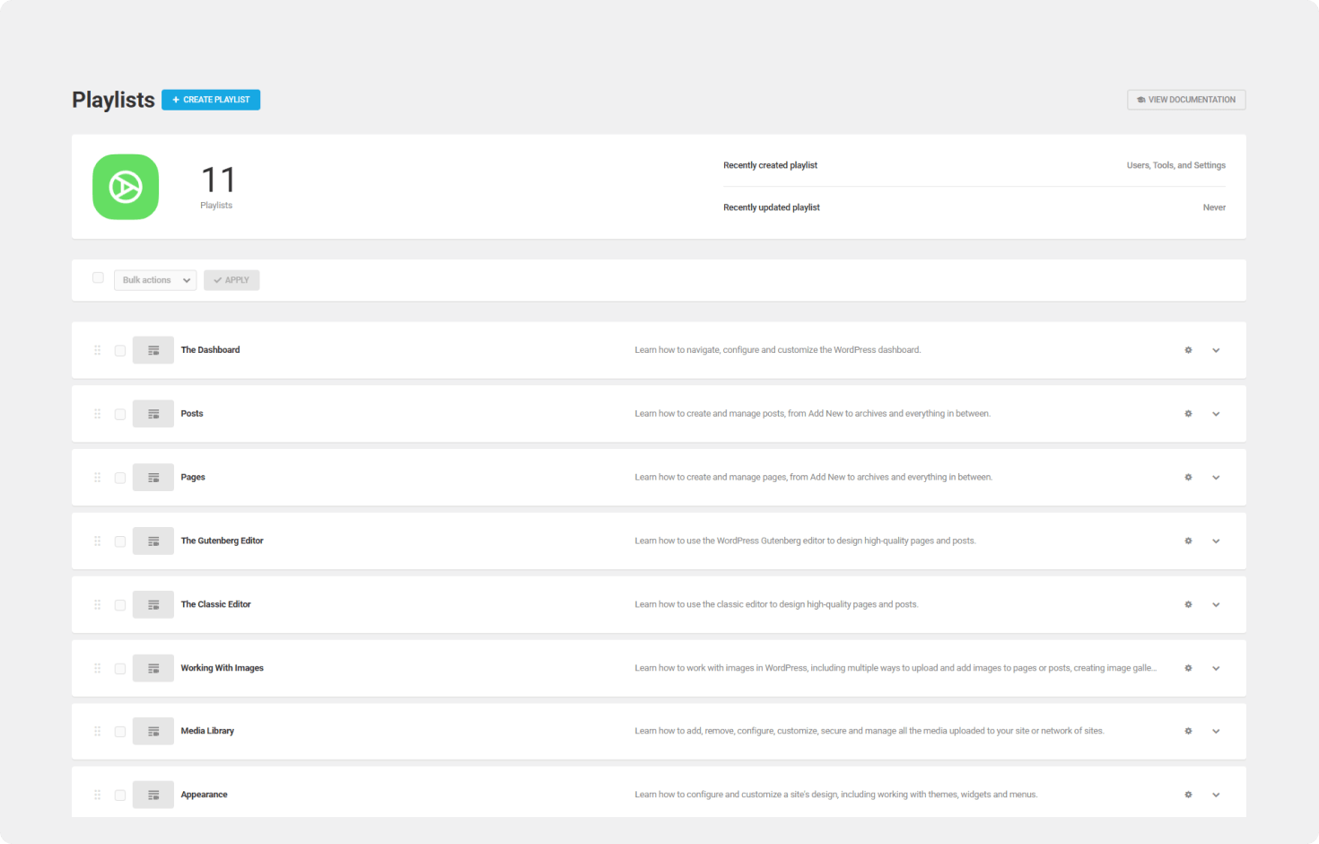Click the Create Playlist button
The image size is (1319, 844).
coord(211,100)
